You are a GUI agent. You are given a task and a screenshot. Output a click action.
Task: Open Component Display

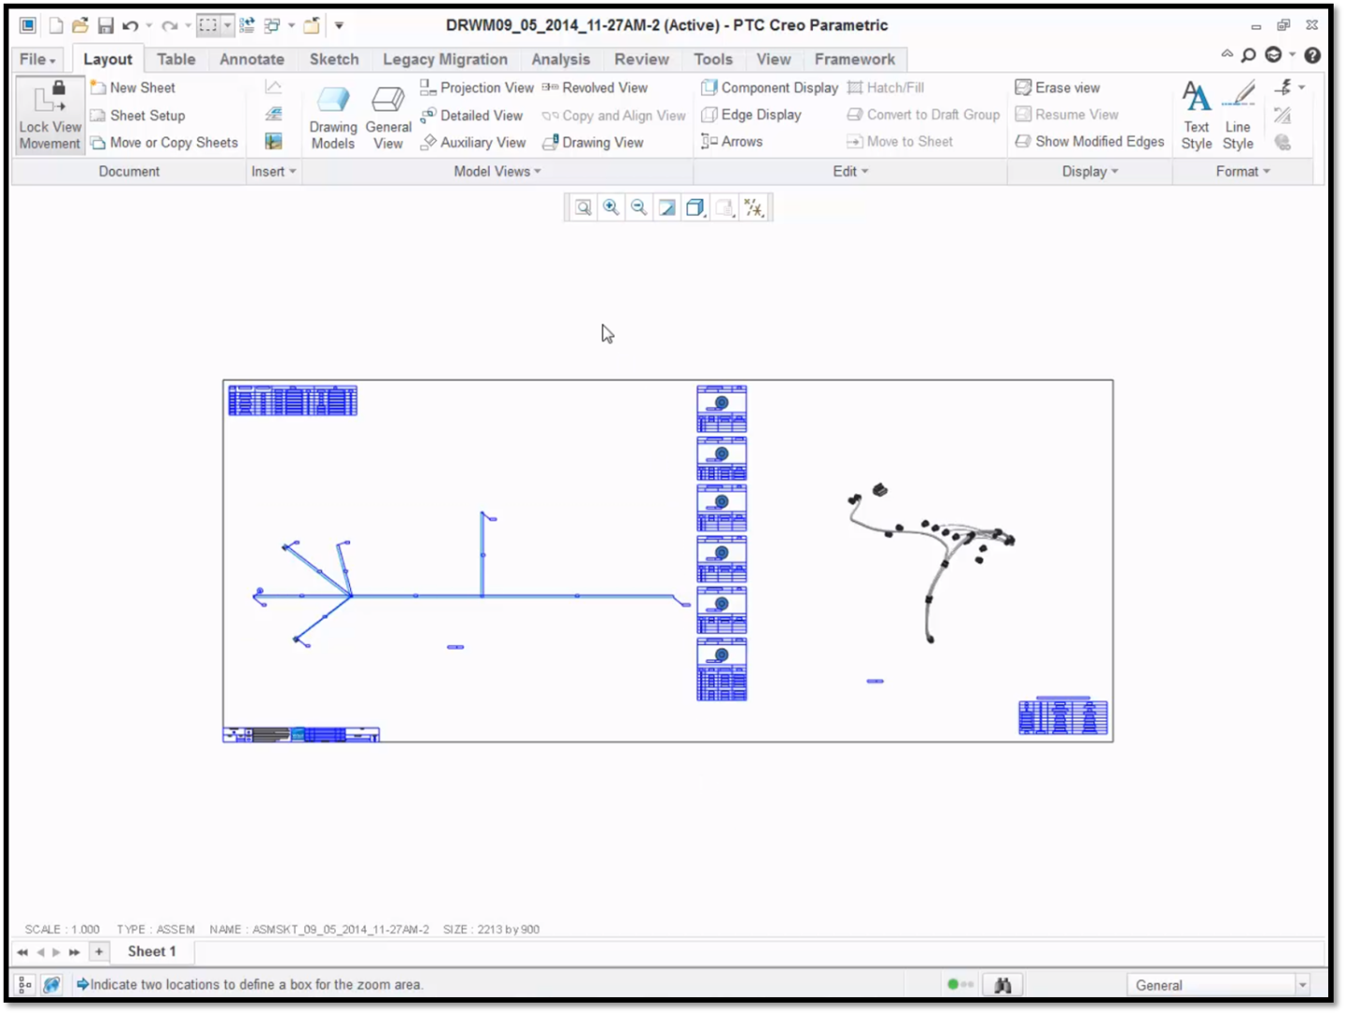click(x=770, y=87)
